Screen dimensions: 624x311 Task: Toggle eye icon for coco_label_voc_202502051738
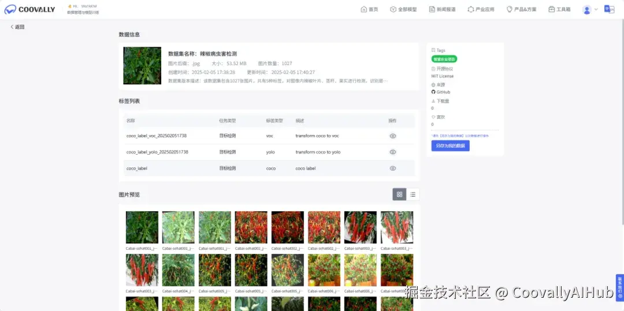[x=393, y=136]
